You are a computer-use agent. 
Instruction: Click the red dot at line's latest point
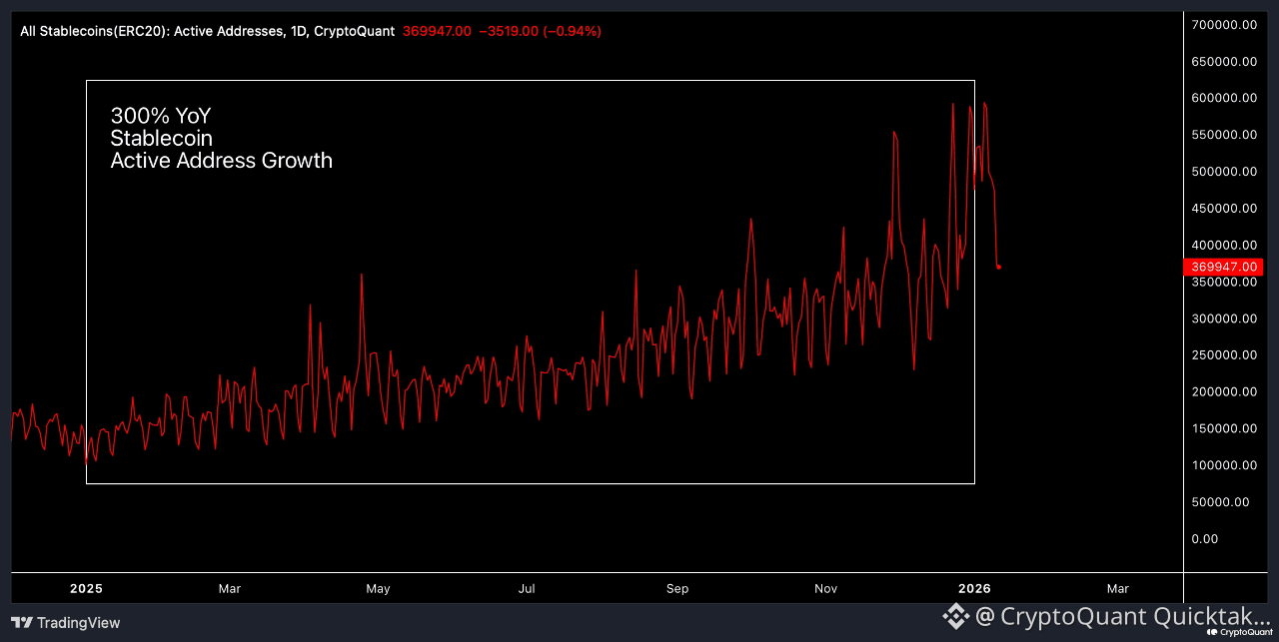coord(999,267)
